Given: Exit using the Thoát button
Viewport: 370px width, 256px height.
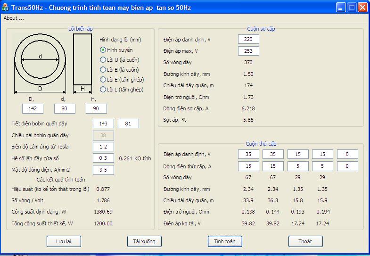Looking at the screenshot, I should tap(305, 241).
